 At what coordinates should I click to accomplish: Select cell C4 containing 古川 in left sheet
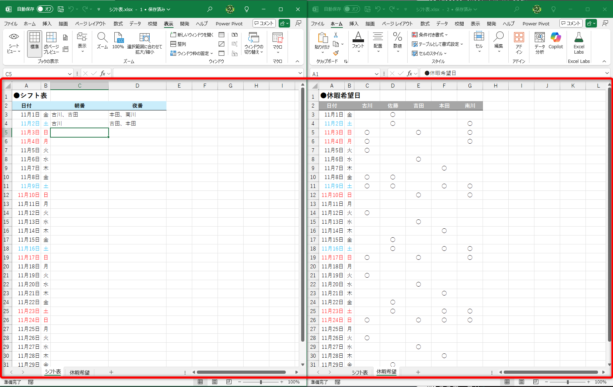tap(79, 124)
